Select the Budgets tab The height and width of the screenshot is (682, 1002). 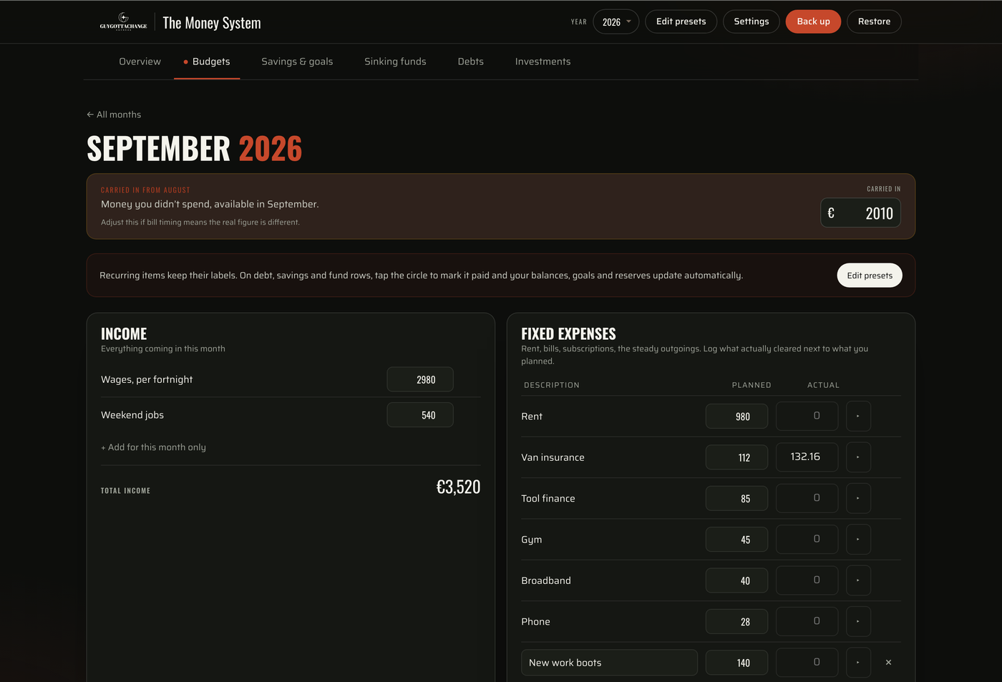[x=207, y=62]
